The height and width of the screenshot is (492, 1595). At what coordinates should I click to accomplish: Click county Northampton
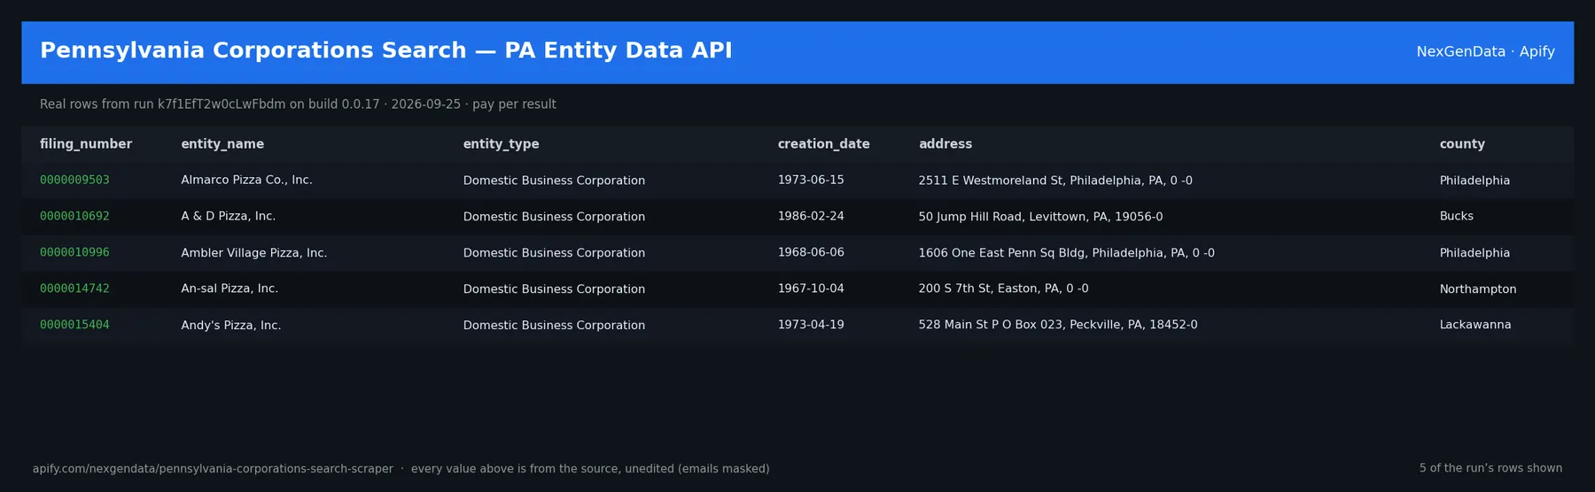(1477, 289)
